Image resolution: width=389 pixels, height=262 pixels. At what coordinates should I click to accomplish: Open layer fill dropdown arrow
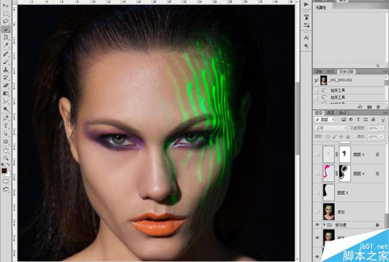[382, 136]
